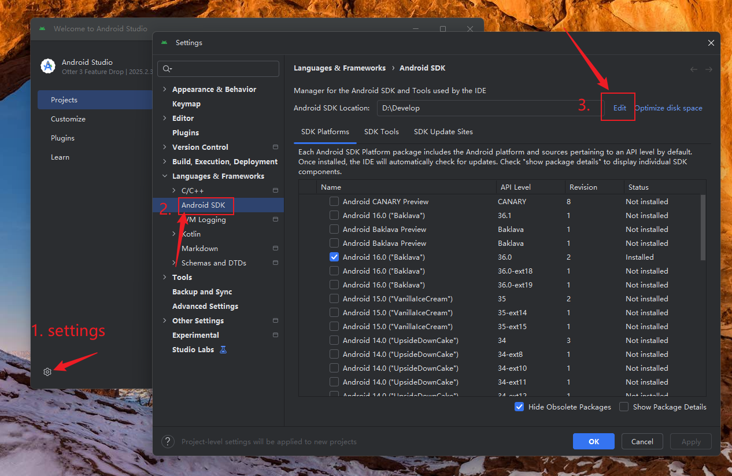Click Android icon in Welcome title bar
Viewport: 732px width, 476px height.
pos(42,28)
